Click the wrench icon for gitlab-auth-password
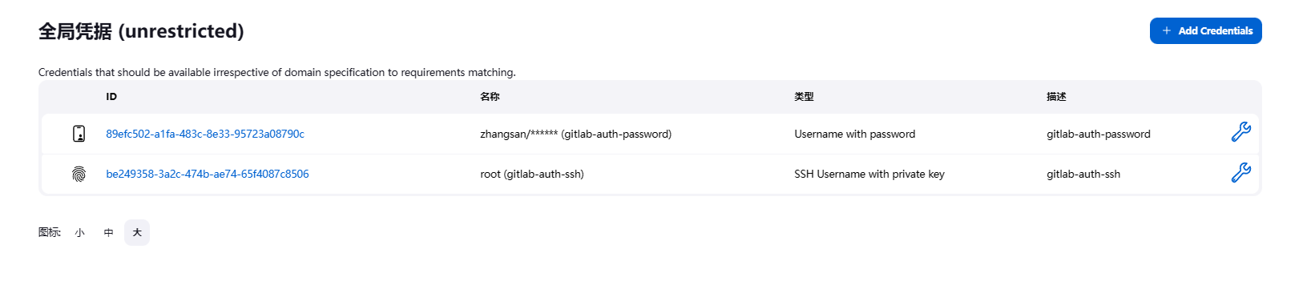Image resolution: width=1303 pixels, height=301 pixels. pos(1240,132)
